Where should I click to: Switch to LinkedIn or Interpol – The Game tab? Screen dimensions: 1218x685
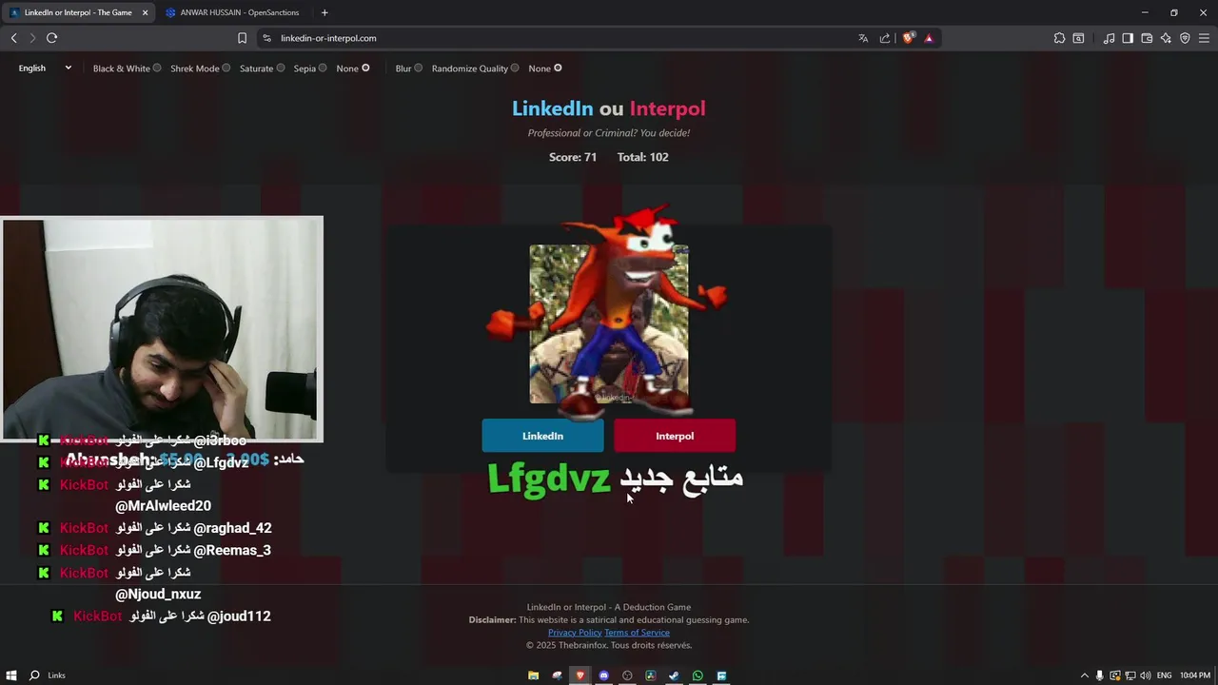click(x=78, y=12)
